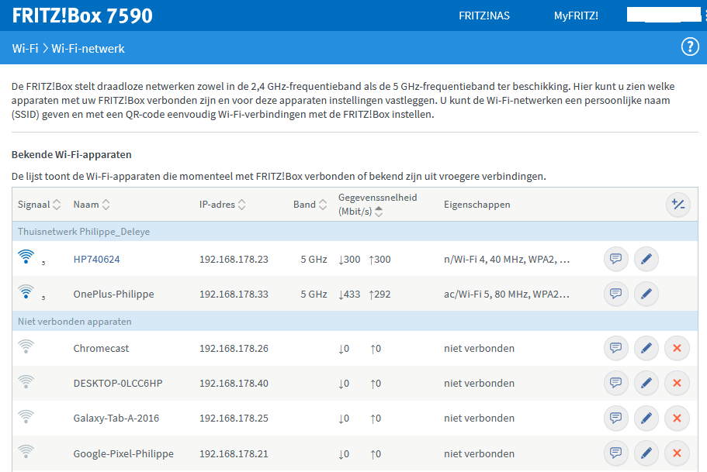The height and width of the screenshot is (472, 707).
Task: Sort devices by Band column
Action: coord(310,205)
